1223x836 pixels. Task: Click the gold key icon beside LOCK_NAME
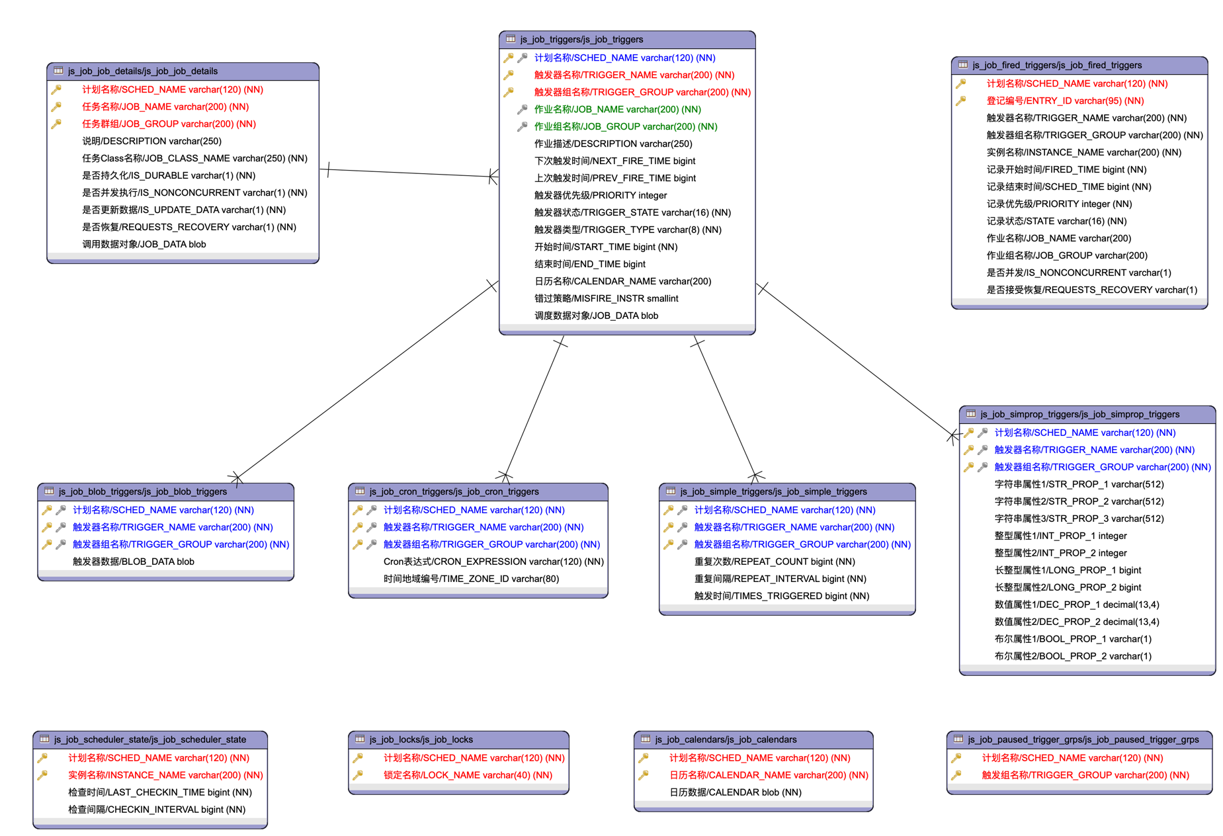(358, 775)
